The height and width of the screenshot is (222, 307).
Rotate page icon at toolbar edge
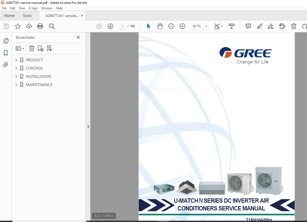point(304,26)
